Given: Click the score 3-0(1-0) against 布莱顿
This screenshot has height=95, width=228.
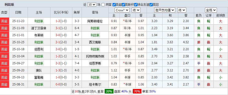Looking at the screenshot, I should click(61, 35).
